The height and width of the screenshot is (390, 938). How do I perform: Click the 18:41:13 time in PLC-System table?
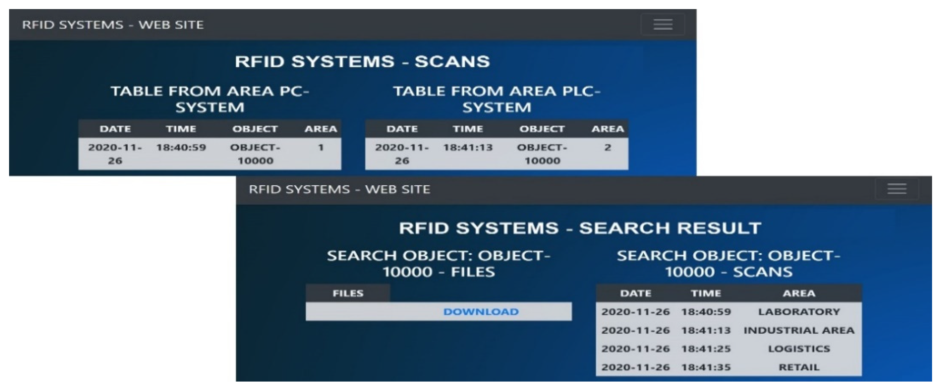[468, 147]
